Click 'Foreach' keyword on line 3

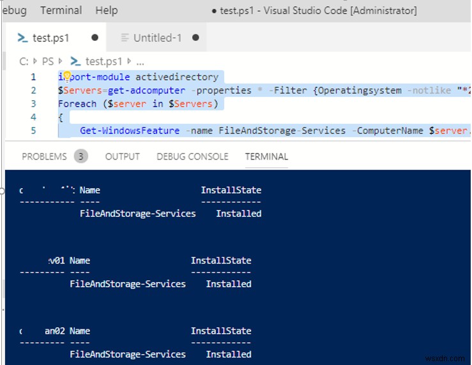coord(77,104)
